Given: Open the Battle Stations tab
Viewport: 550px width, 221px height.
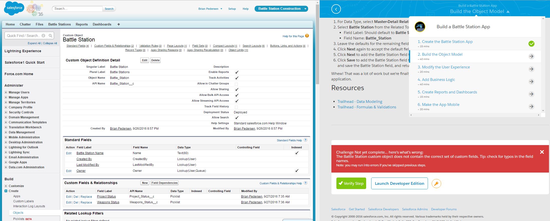Looking at the screenshot, I should click(60, 24).
